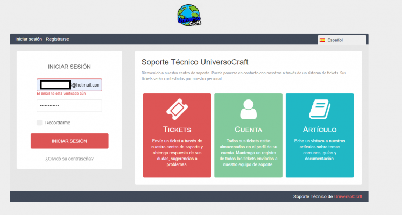Click the Cuenta card description text

coord(248,153)
